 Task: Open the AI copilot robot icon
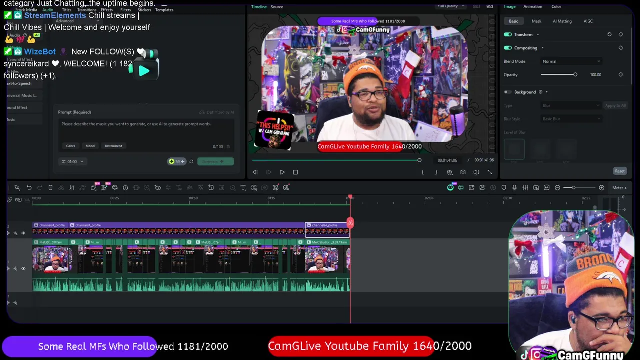450,187
